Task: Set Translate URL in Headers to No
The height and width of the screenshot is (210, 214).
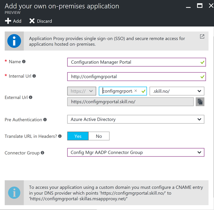Action: click(99, 136)
